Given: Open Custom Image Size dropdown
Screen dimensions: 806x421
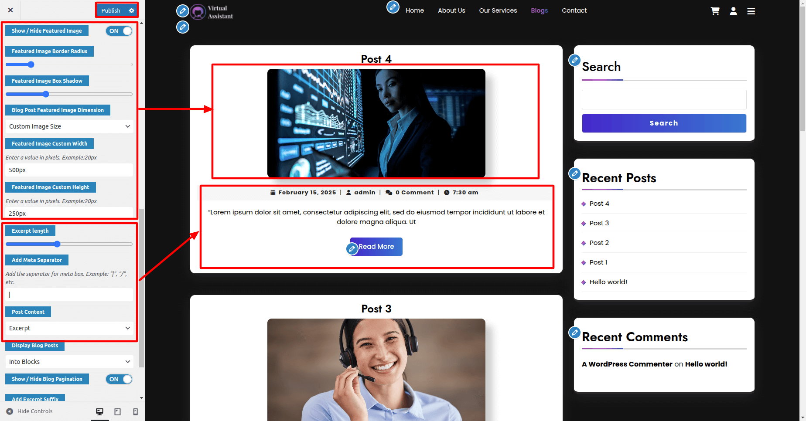Looking at the screenshot, I should [69, 126].
